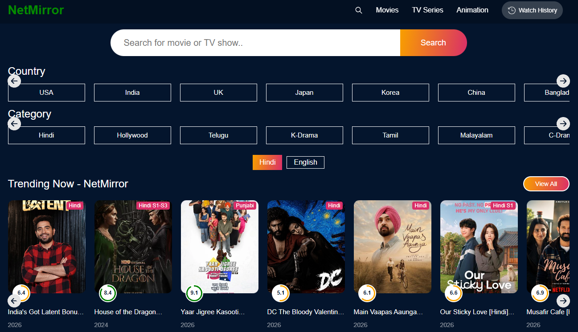Click the magnifier search icon in the navbar
This screenshot has height=332, width=578.
pos(359,10)
